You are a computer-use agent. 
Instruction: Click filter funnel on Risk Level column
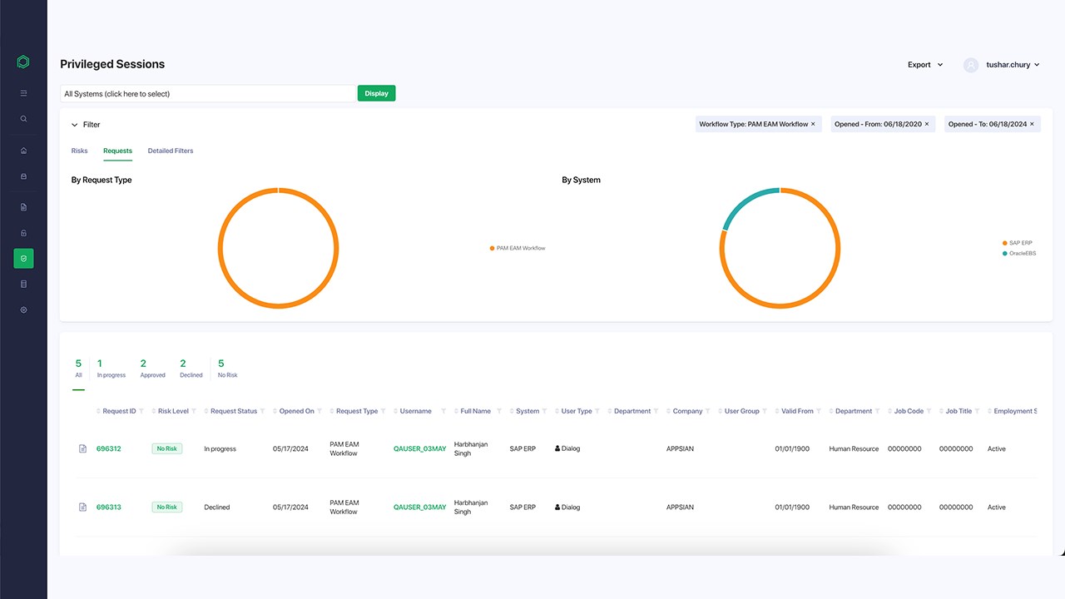coord(195,411)
